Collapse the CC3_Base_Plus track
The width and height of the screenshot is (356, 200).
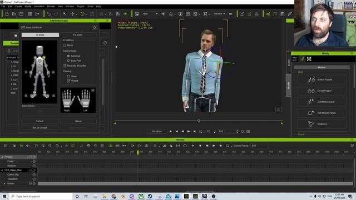[2, 171]
